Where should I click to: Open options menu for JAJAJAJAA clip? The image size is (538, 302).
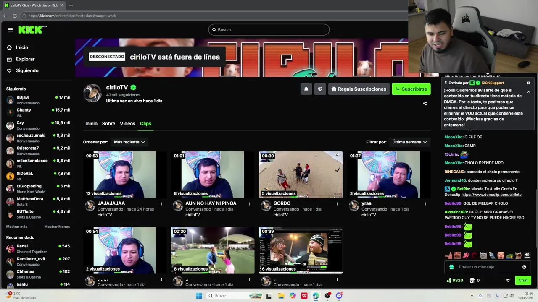(161, 204)
